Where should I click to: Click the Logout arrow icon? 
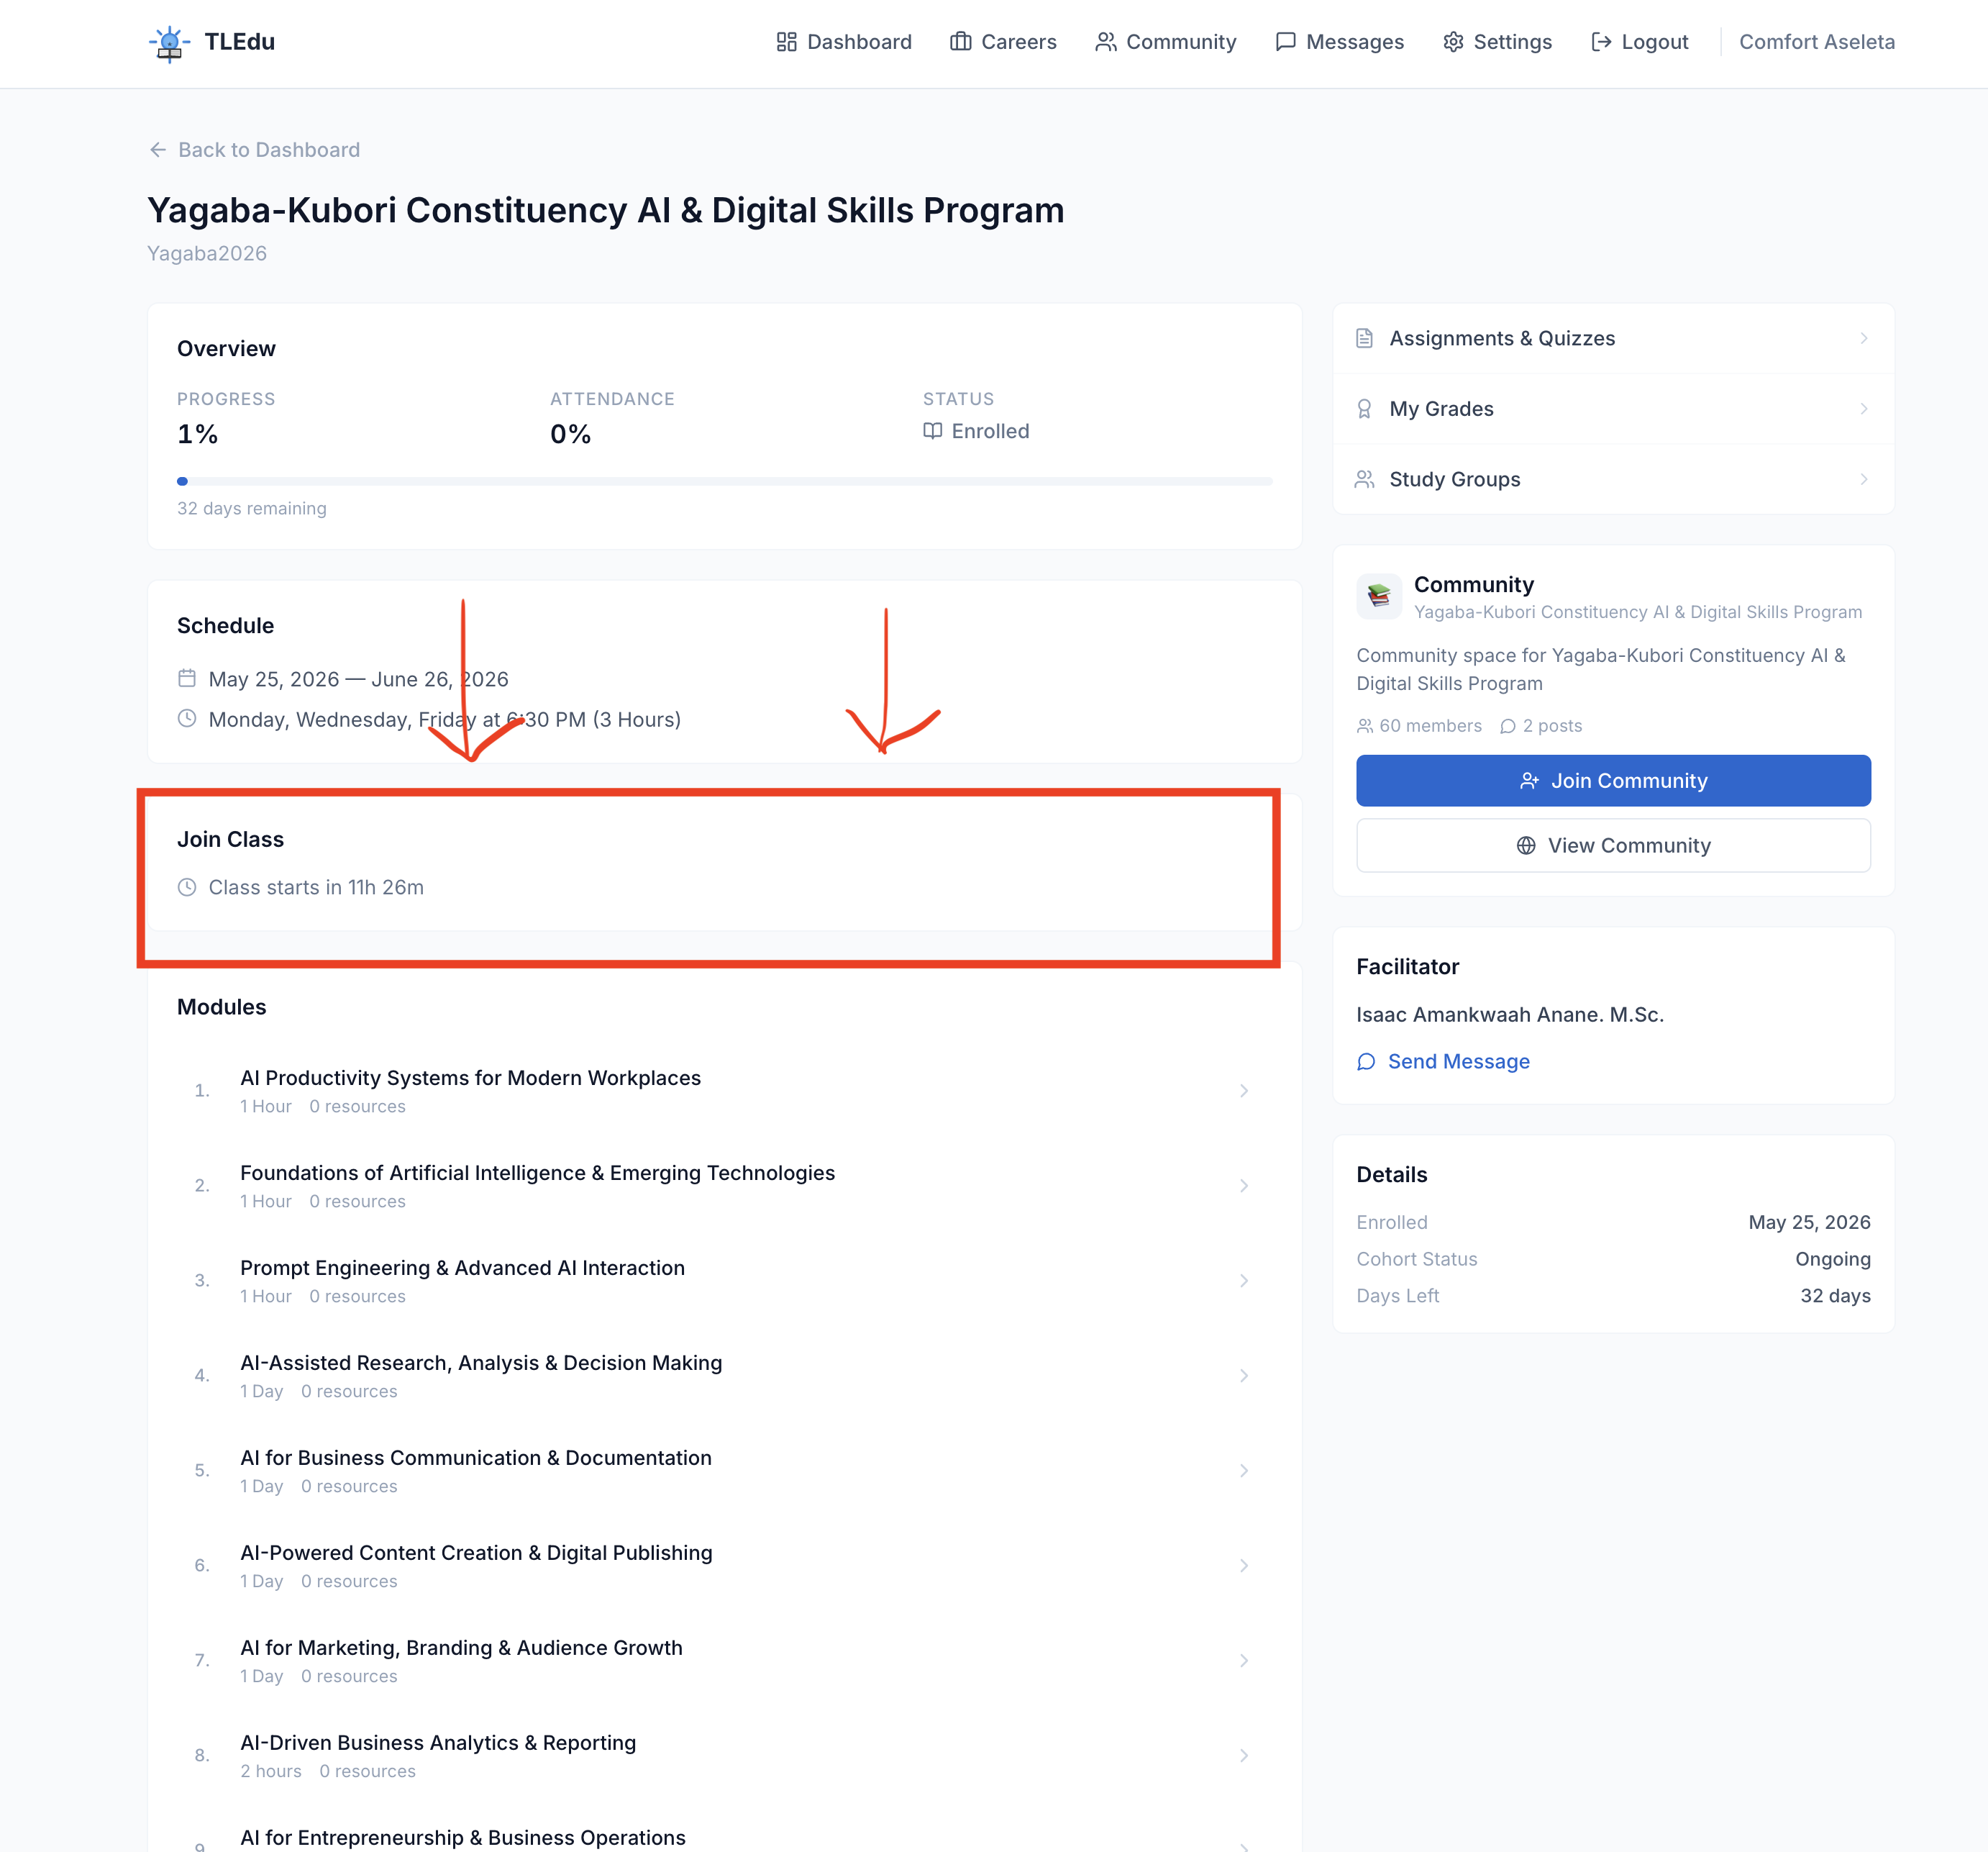(1600, 42)
